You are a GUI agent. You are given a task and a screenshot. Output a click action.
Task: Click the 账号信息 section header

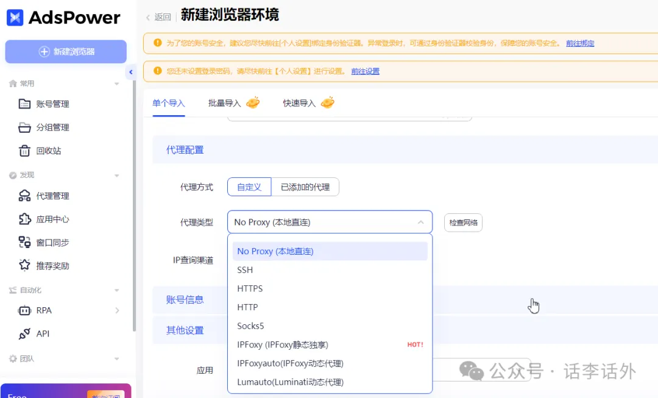(185, 300)
